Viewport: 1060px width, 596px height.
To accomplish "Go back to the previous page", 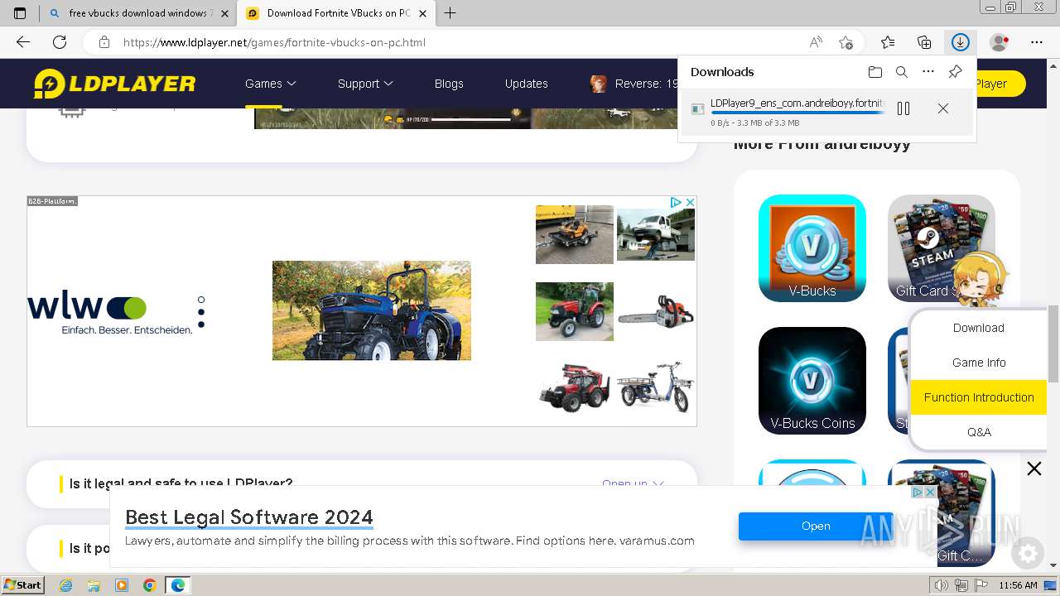I will [23, 42].
